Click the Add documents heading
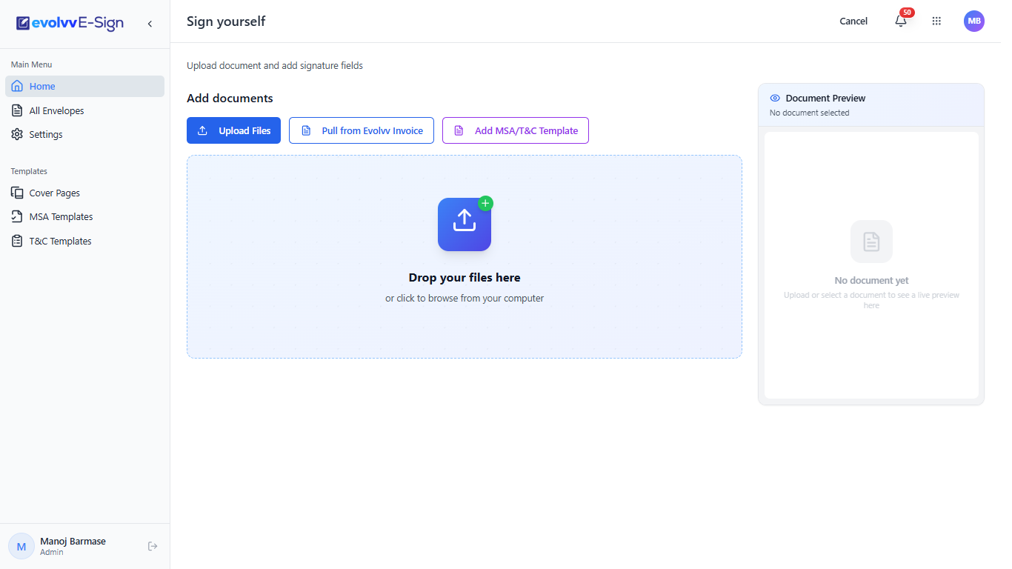Screen dimensions: 1012x569 pos(230,99)
